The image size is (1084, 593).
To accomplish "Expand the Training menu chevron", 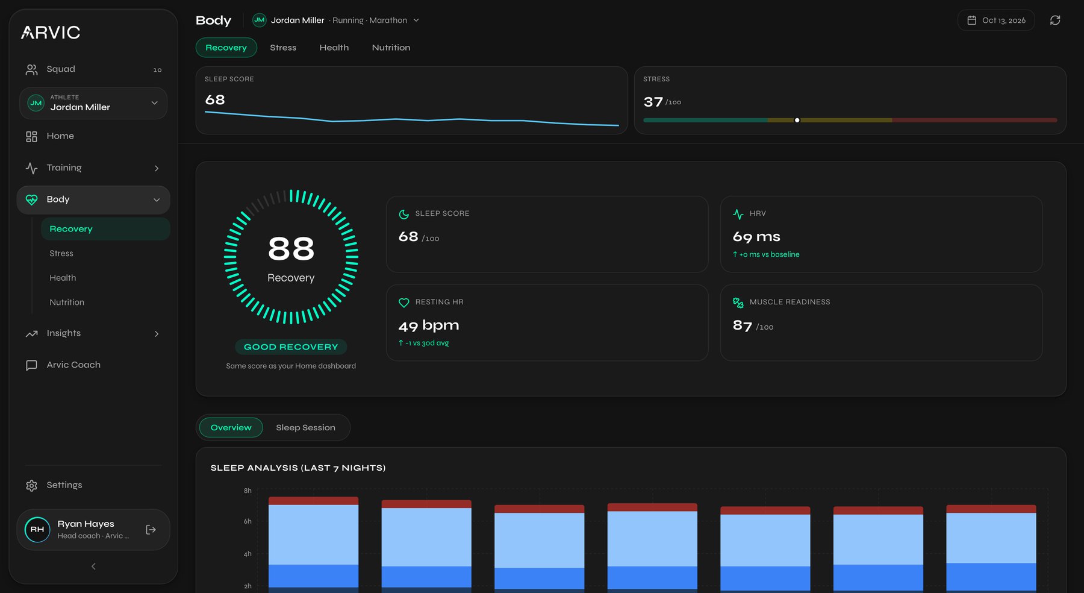I will click(x=157, y=169).
